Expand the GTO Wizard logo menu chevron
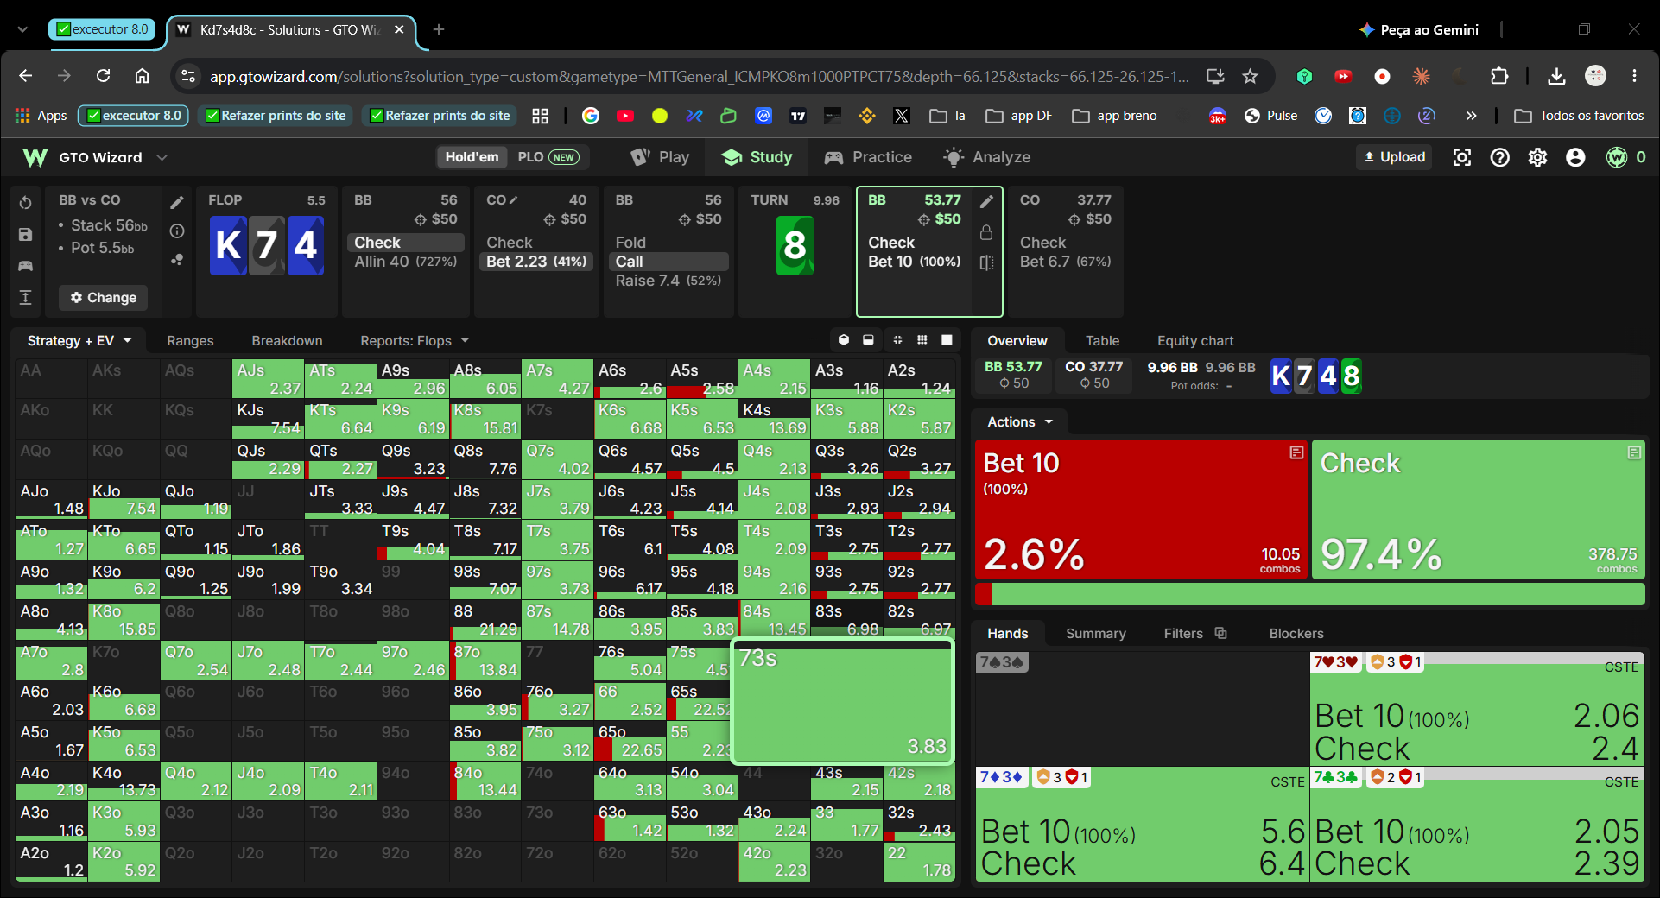Image resolution: width=1660 pixels, height=898 pixels. tap(162, 157)
